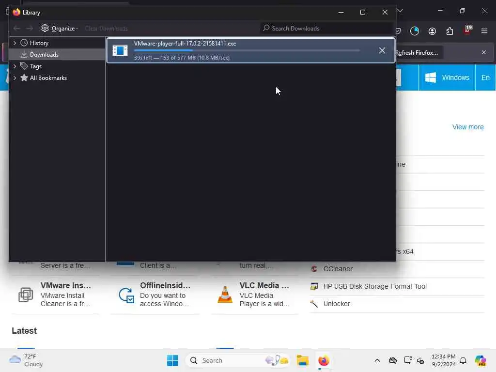Expand the All Bookmarks node

point(15,78)
